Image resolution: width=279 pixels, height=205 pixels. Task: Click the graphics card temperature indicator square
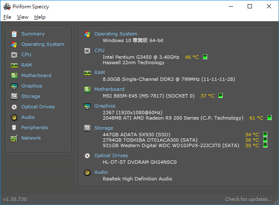coord(269,117)
